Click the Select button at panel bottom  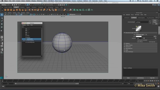[x=128, y=78]
